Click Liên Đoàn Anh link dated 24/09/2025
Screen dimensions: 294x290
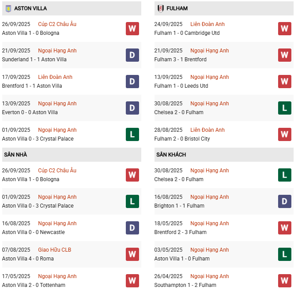pos(207,24)
